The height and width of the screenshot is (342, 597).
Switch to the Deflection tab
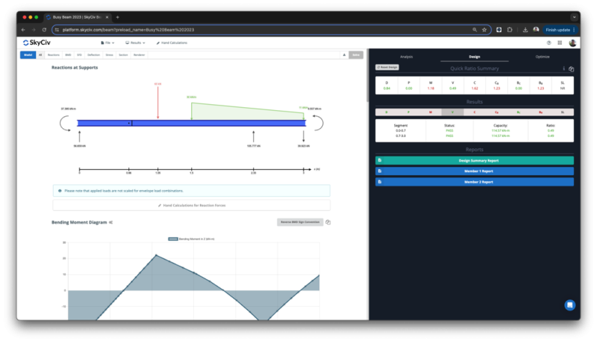pyautogui.click(x=93, y=55)
